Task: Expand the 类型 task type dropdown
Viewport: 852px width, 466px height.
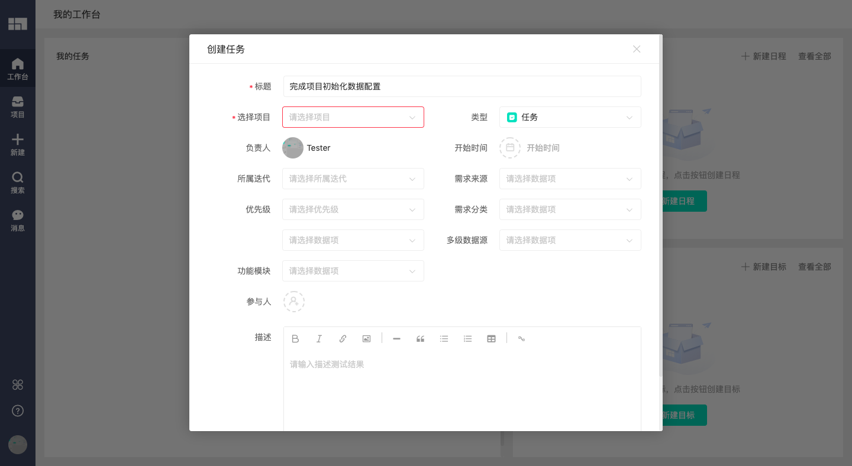Action: (x=570, y=117)
